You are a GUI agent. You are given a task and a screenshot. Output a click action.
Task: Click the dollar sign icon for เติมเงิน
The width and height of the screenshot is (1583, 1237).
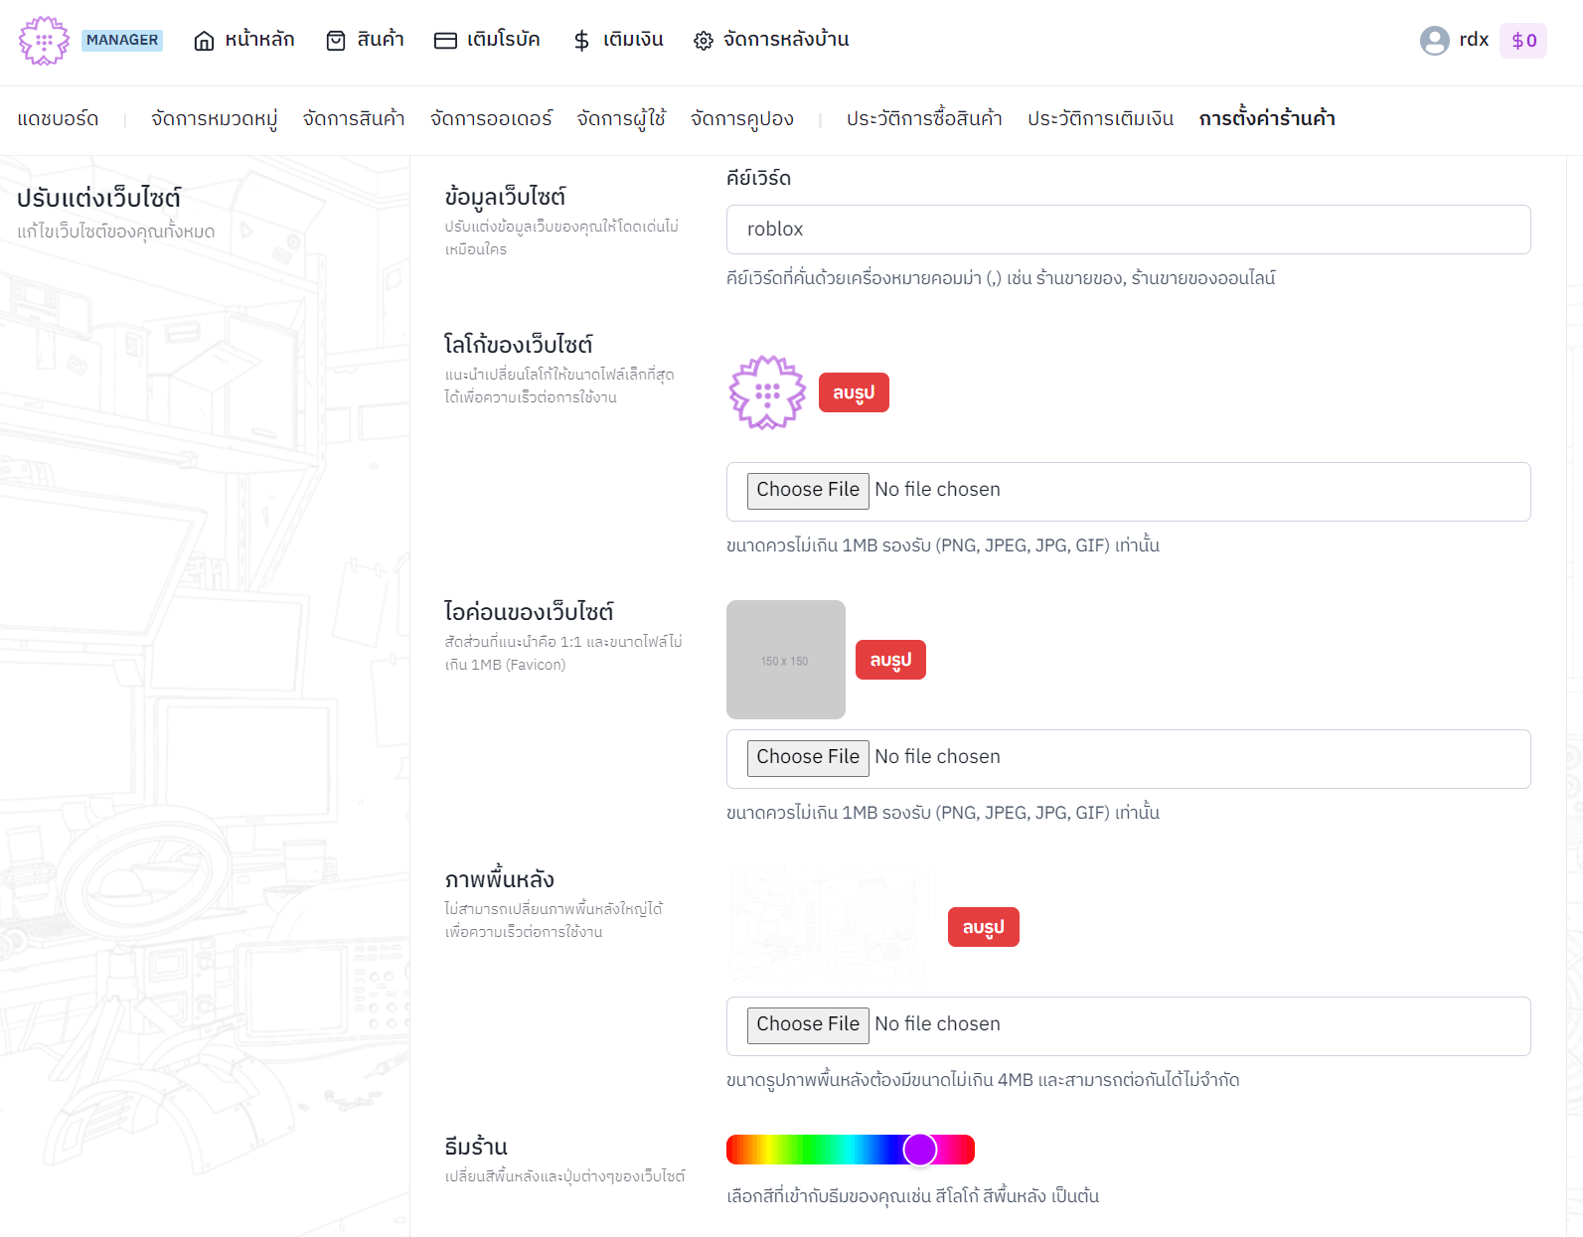click(x=581, y=41)
